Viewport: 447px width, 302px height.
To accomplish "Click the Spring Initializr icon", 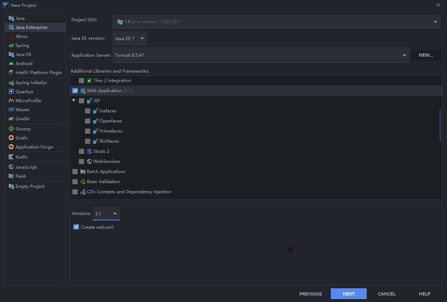I will tap(11, 83).
